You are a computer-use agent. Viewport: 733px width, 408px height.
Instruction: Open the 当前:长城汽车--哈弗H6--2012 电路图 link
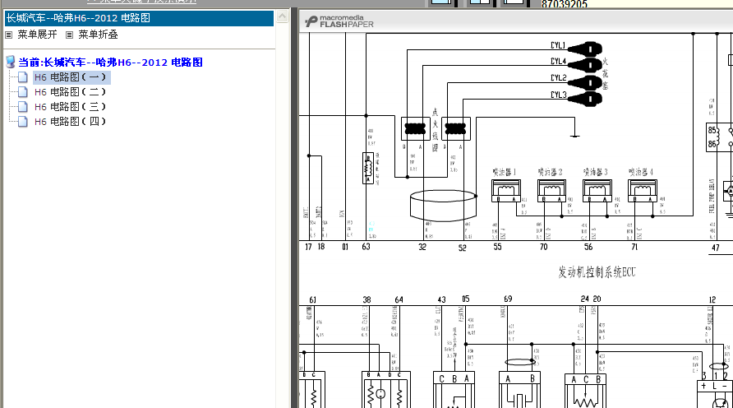pyautogui.click(x=110, y=63)
